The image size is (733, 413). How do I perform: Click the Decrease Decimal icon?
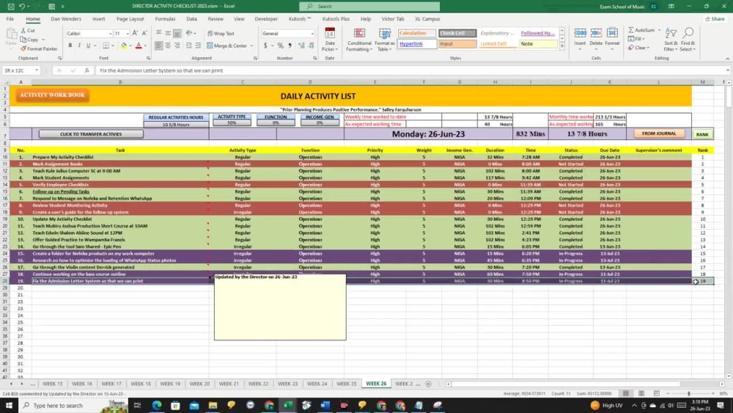312,45
